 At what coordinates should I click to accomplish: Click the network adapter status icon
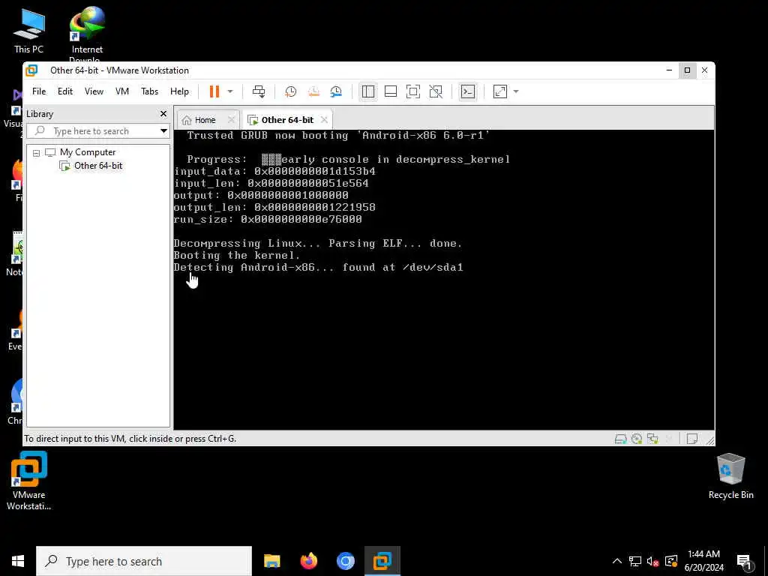pos(653,439)
